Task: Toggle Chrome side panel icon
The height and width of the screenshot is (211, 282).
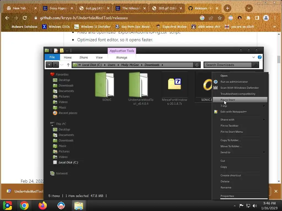Action: pyautogui.click(x=257, y=18)
